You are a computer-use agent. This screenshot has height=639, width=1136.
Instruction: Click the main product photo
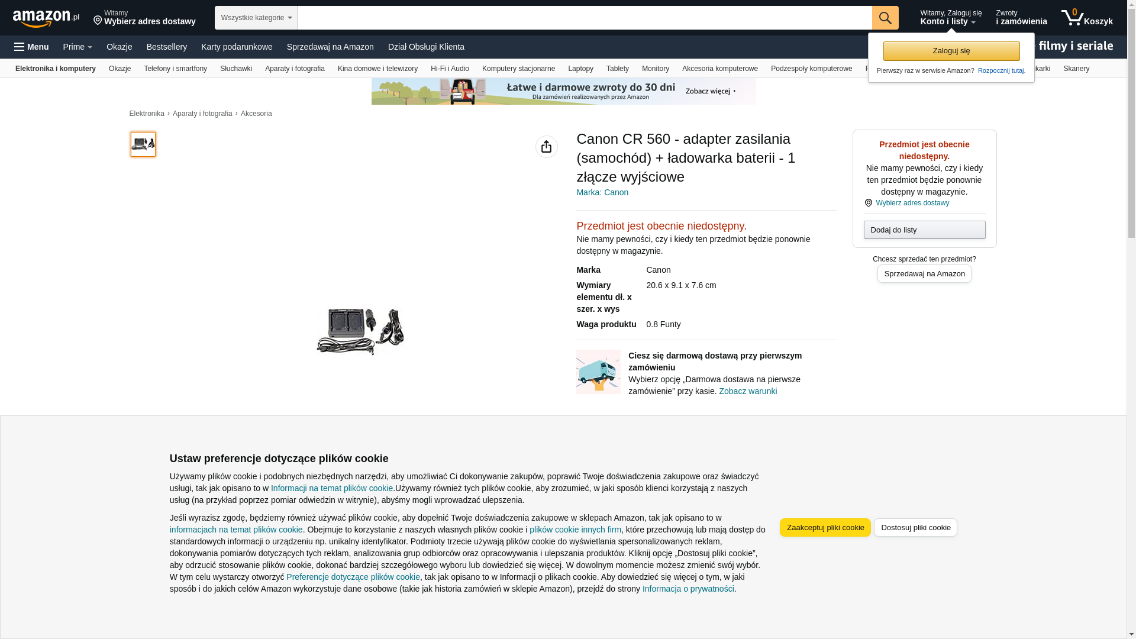(x=360, y=331)
